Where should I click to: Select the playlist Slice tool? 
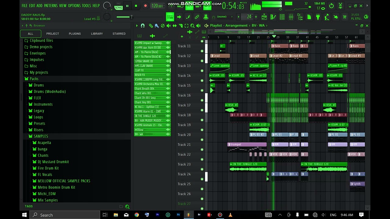181,26
